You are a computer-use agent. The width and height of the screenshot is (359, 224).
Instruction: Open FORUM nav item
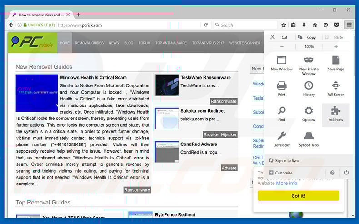point(144,43)
